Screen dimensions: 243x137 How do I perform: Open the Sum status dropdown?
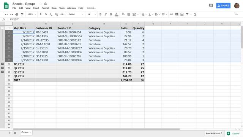(x=214, y=134)
